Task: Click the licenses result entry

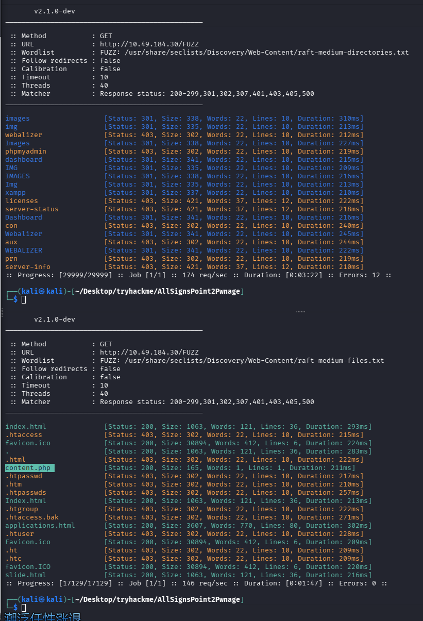Action: (x=22, y=201)
